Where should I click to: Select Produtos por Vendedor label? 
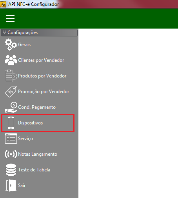[42, 76]
